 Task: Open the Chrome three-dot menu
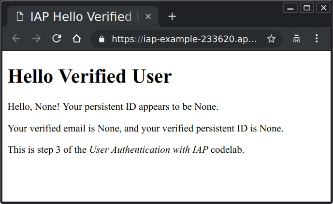[317, 39]
